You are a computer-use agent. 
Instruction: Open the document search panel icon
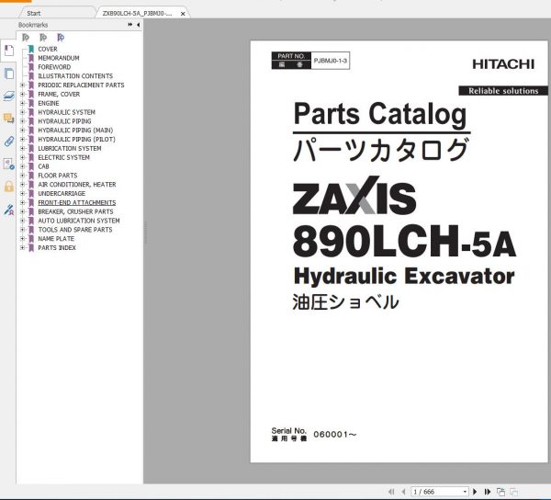(x=9, y=164)
